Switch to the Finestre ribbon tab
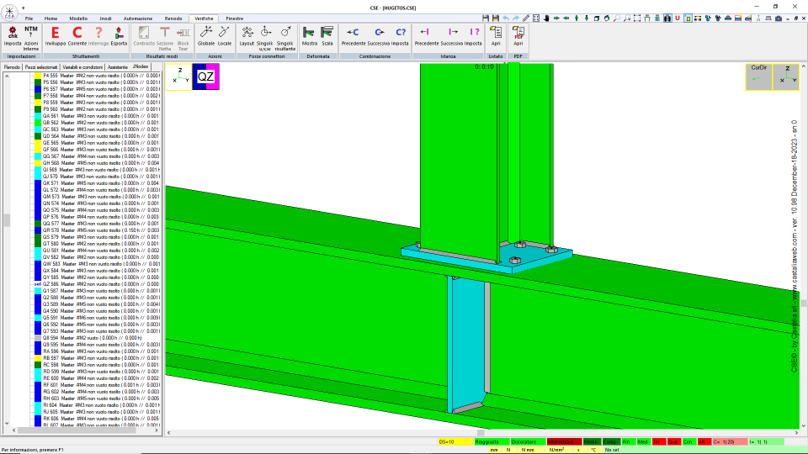The image size is (808, 454). click(x=235, y=18)
